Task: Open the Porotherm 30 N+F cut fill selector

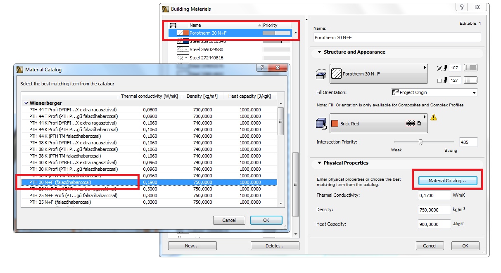Action: (379, 74)
